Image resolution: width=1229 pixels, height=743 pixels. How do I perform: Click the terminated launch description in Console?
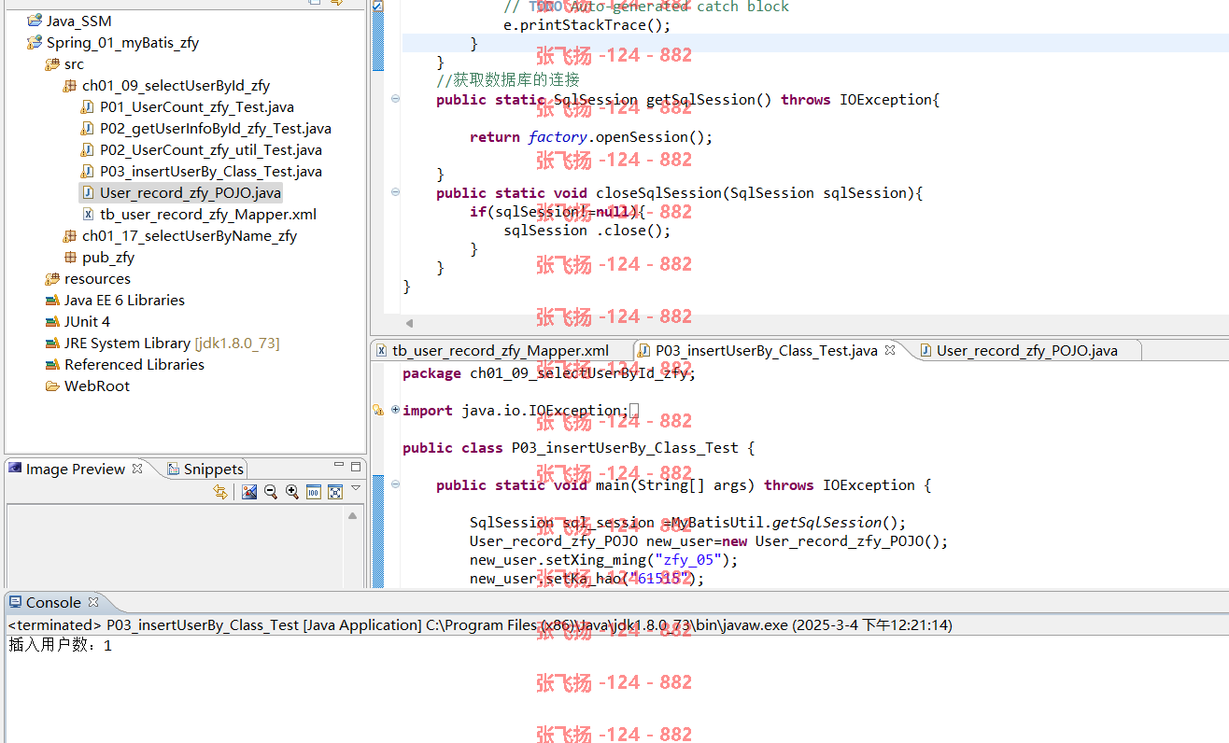click(x=480, y=624)
